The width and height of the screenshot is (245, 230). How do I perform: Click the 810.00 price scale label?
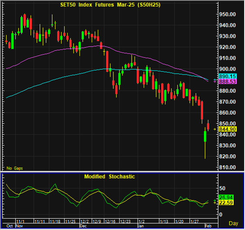pyautogui.click(x=228, y=167)
